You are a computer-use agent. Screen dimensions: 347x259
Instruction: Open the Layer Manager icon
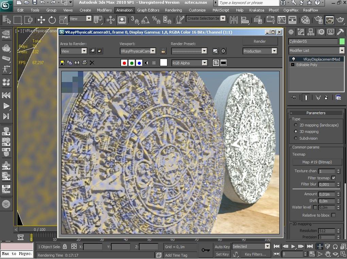[x=258, y=20]
